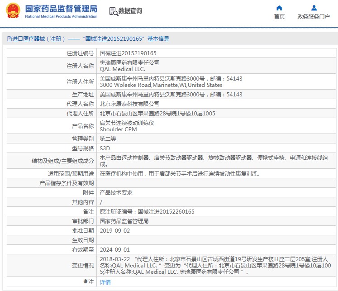This screenshot has width=338, height=291.
Task: Select agent name 北京永康泰科技有限公司
Action: coord(129,104)
